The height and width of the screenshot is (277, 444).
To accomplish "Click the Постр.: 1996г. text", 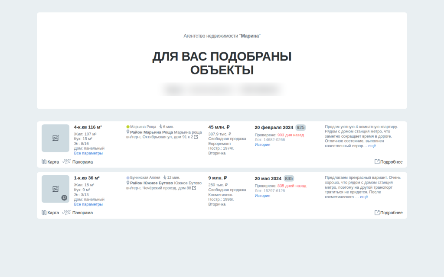I will pos(221,199).
